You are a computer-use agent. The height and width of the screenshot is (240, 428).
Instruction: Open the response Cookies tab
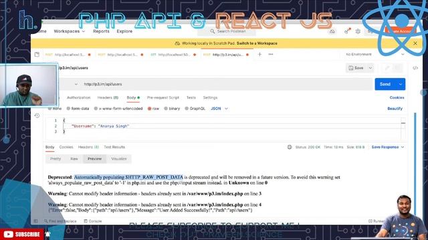66,147
